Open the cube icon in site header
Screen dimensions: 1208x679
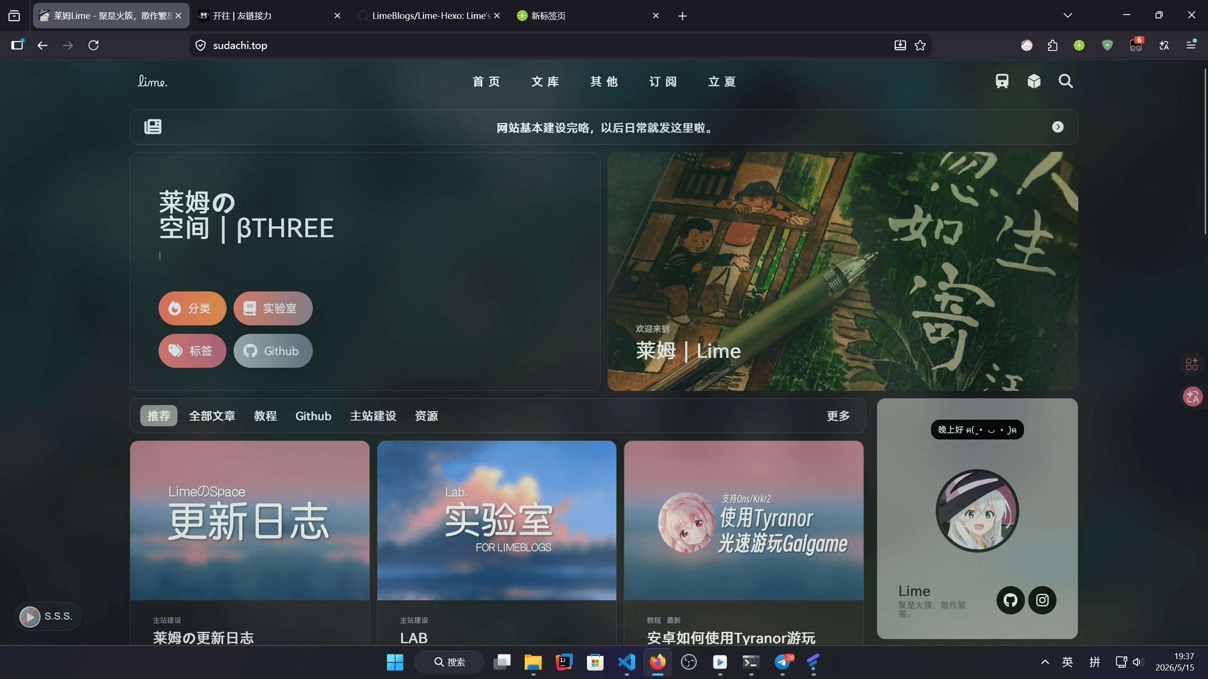pos(1034,81)
